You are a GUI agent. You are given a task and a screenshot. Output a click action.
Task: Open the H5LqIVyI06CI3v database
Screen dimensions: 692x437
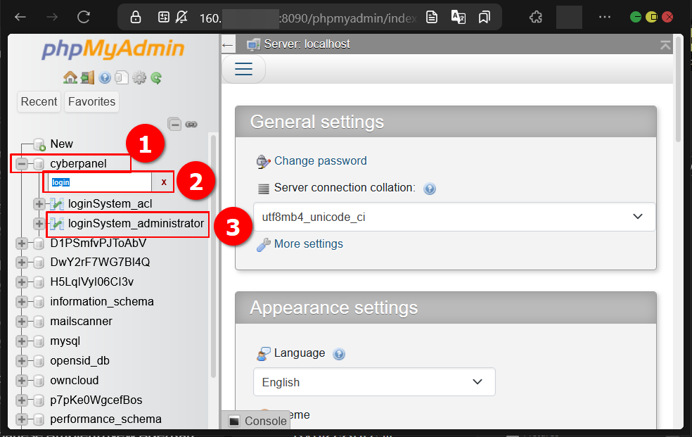(92, 281)
